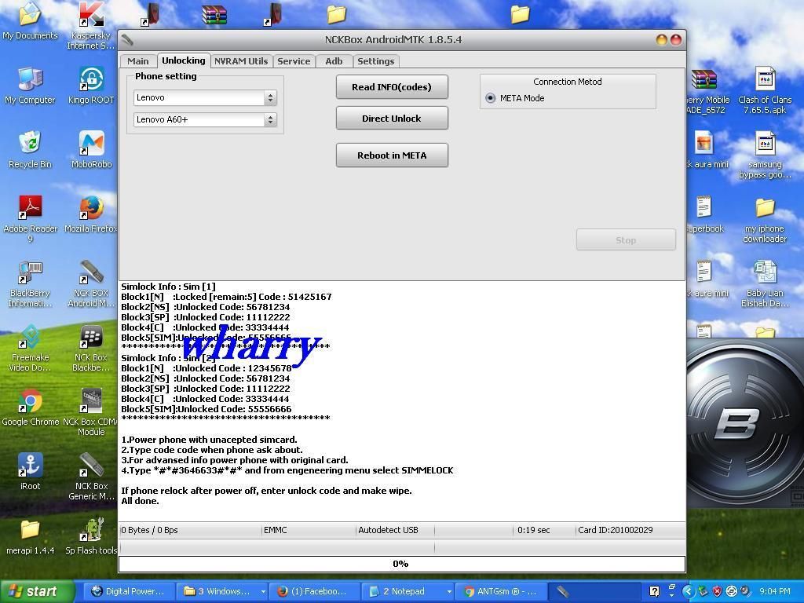The image size is (804, 603).
Task: Launch the MoboRobo shortcut
Action: point(91,150)
